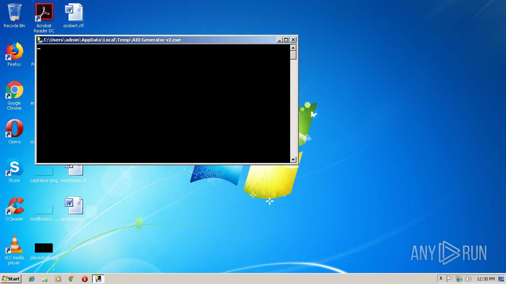The width and height of the screenshot is (506, 284).
Task: Open Firefox desktop shortcut
Action: (x=14, y=54)
